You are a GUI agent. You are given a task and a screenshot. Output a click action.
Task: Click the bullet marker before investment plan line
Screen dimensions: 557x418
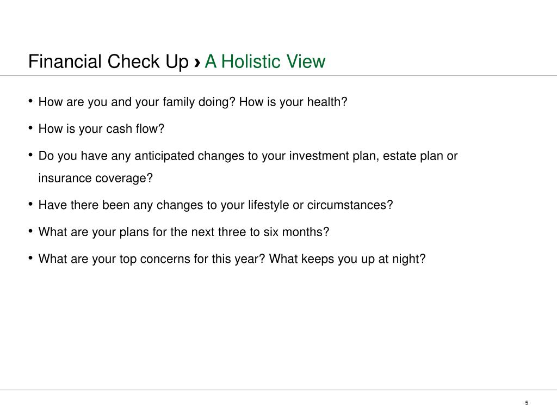30,155
